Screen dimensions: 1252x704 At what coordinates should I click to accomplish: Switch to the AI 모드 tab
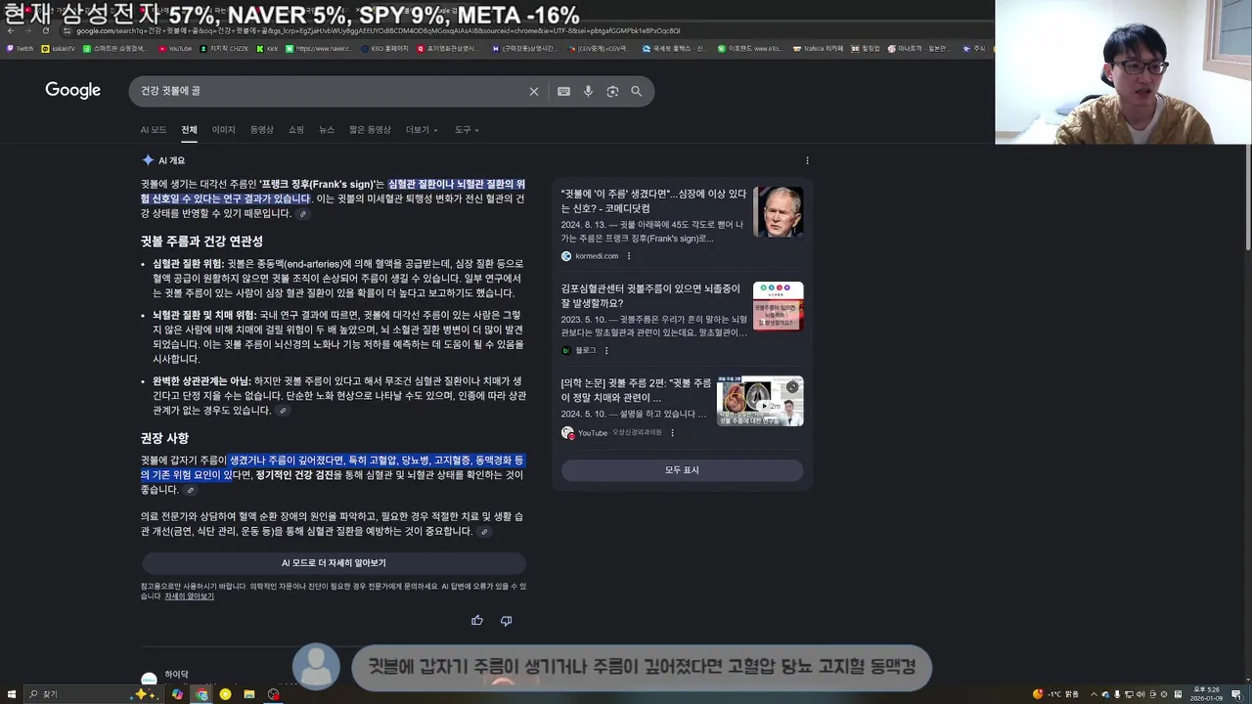(x=153, y=130)
